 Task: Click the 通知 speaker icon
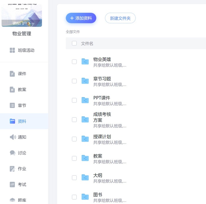tap(13, 137)
